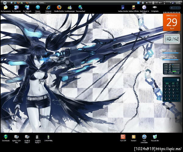Viewport: 183px width, 152px height.
Task: Click the 1 key on the calculator
Action: point(165,96)
